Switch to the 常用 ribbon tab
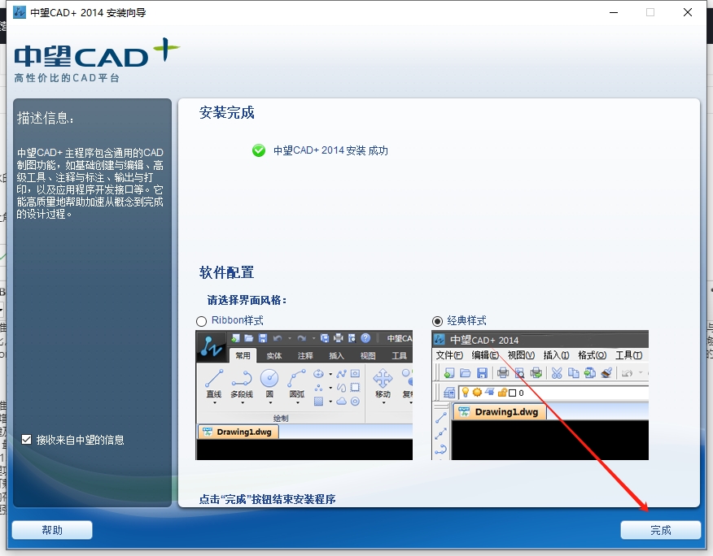 click(x=243, y=356)
